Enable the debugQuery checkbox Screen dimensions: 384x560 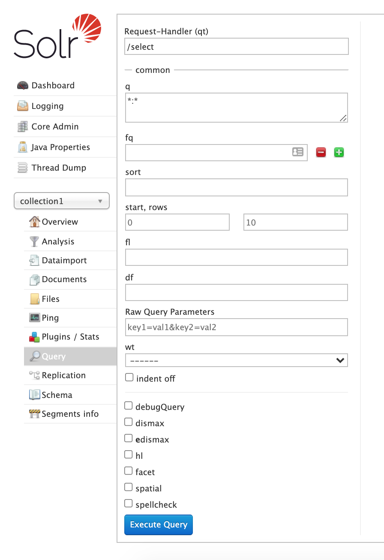(129, 406)
